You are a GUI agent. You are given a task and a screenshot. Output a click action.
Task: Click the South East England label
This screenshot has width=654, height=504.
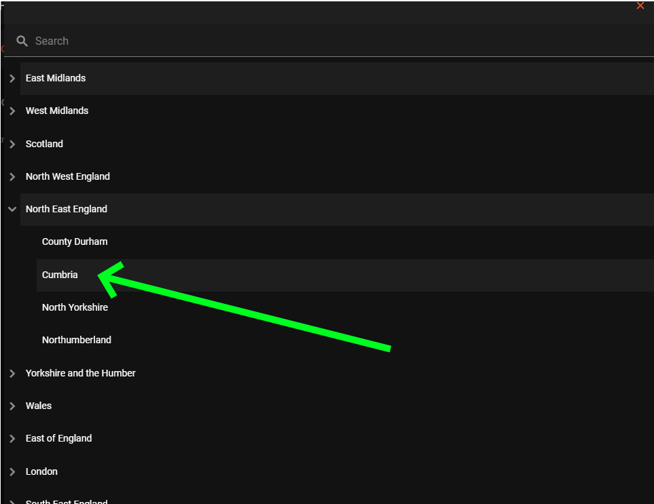(67, 502)
